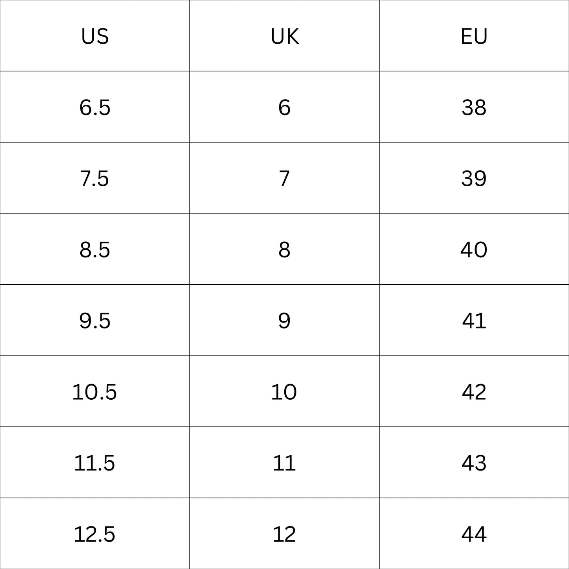Click the EU 42 cell
569x569 pixels.
474,392
